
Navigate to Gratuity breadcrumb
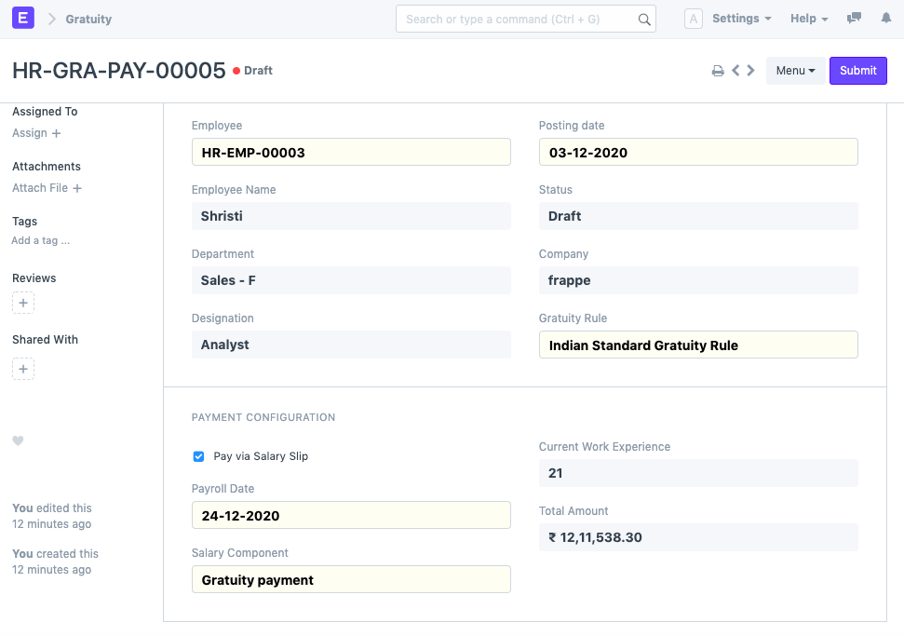tap(88, 19)
